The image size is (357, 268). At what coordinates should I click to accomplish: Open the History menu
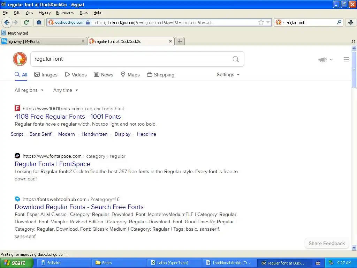(x=44, y=13)
